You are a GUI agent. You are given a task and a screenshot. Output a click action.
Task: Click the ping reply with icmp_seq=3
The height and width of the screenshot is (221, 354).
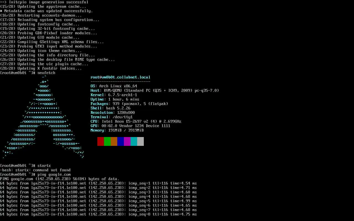pyautogui.click(x=98, y=192)
